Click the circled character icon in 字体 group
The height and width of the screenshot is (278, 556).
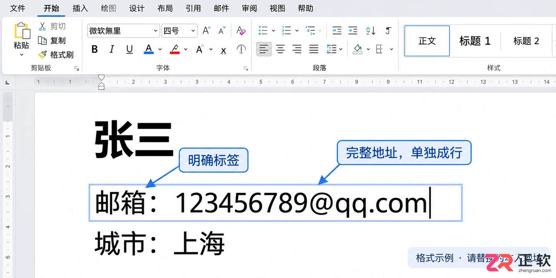[x=241, y=49]
